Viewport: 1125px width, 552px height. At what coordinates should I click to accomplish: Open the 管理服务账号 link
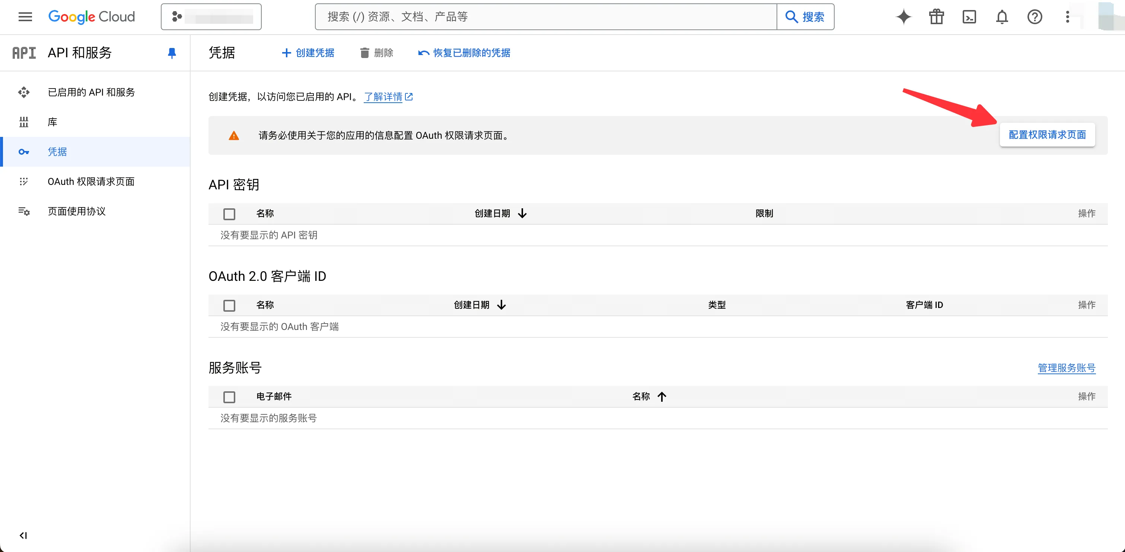click(x=1067, y=368)
